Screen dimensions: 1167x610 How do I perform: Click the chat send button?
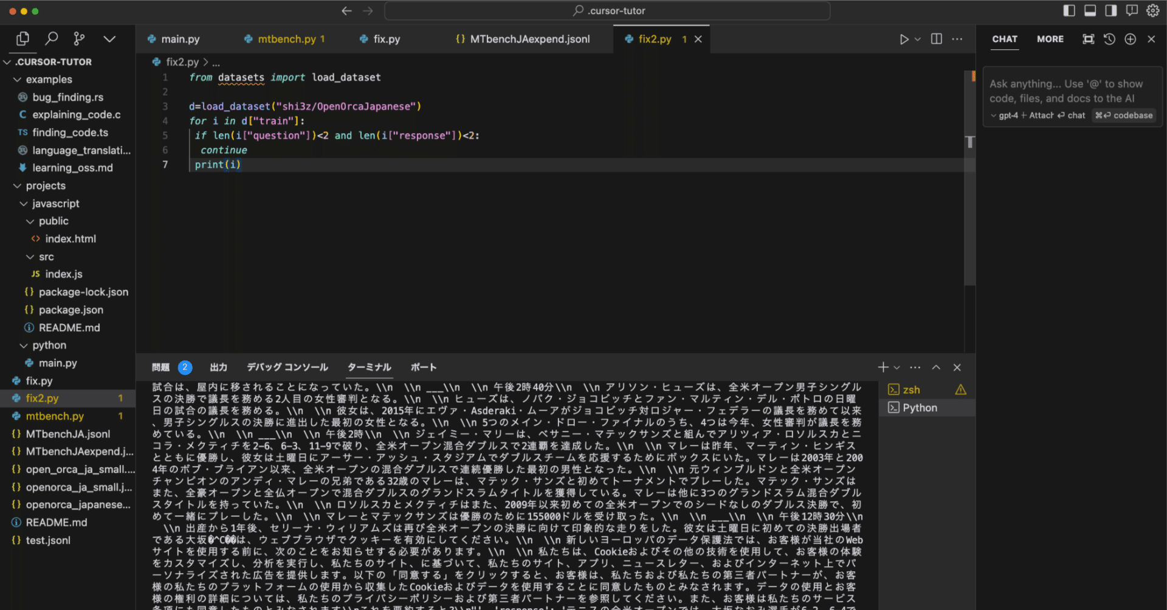(1072, 115)
